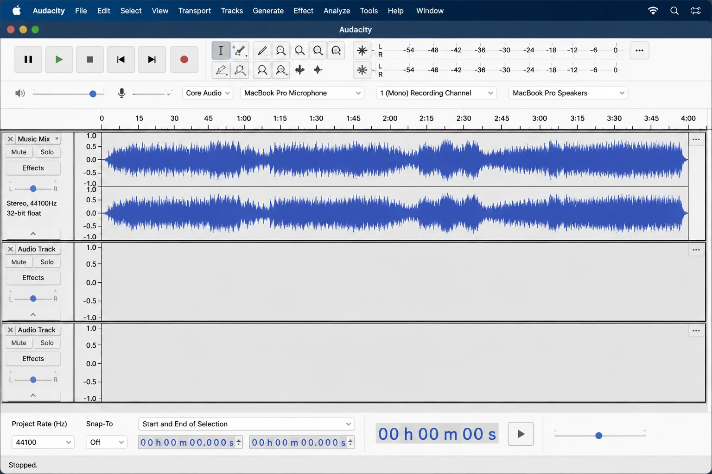Open the Tracks menu
Viewport: 712px width, 474px height.
tap(232, 11)
